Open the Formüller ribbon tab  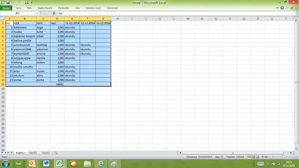[63, 8]
